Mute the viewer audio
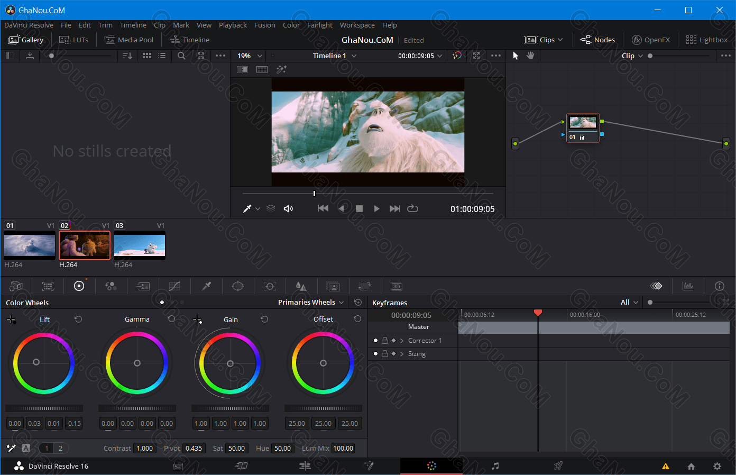 288,208
